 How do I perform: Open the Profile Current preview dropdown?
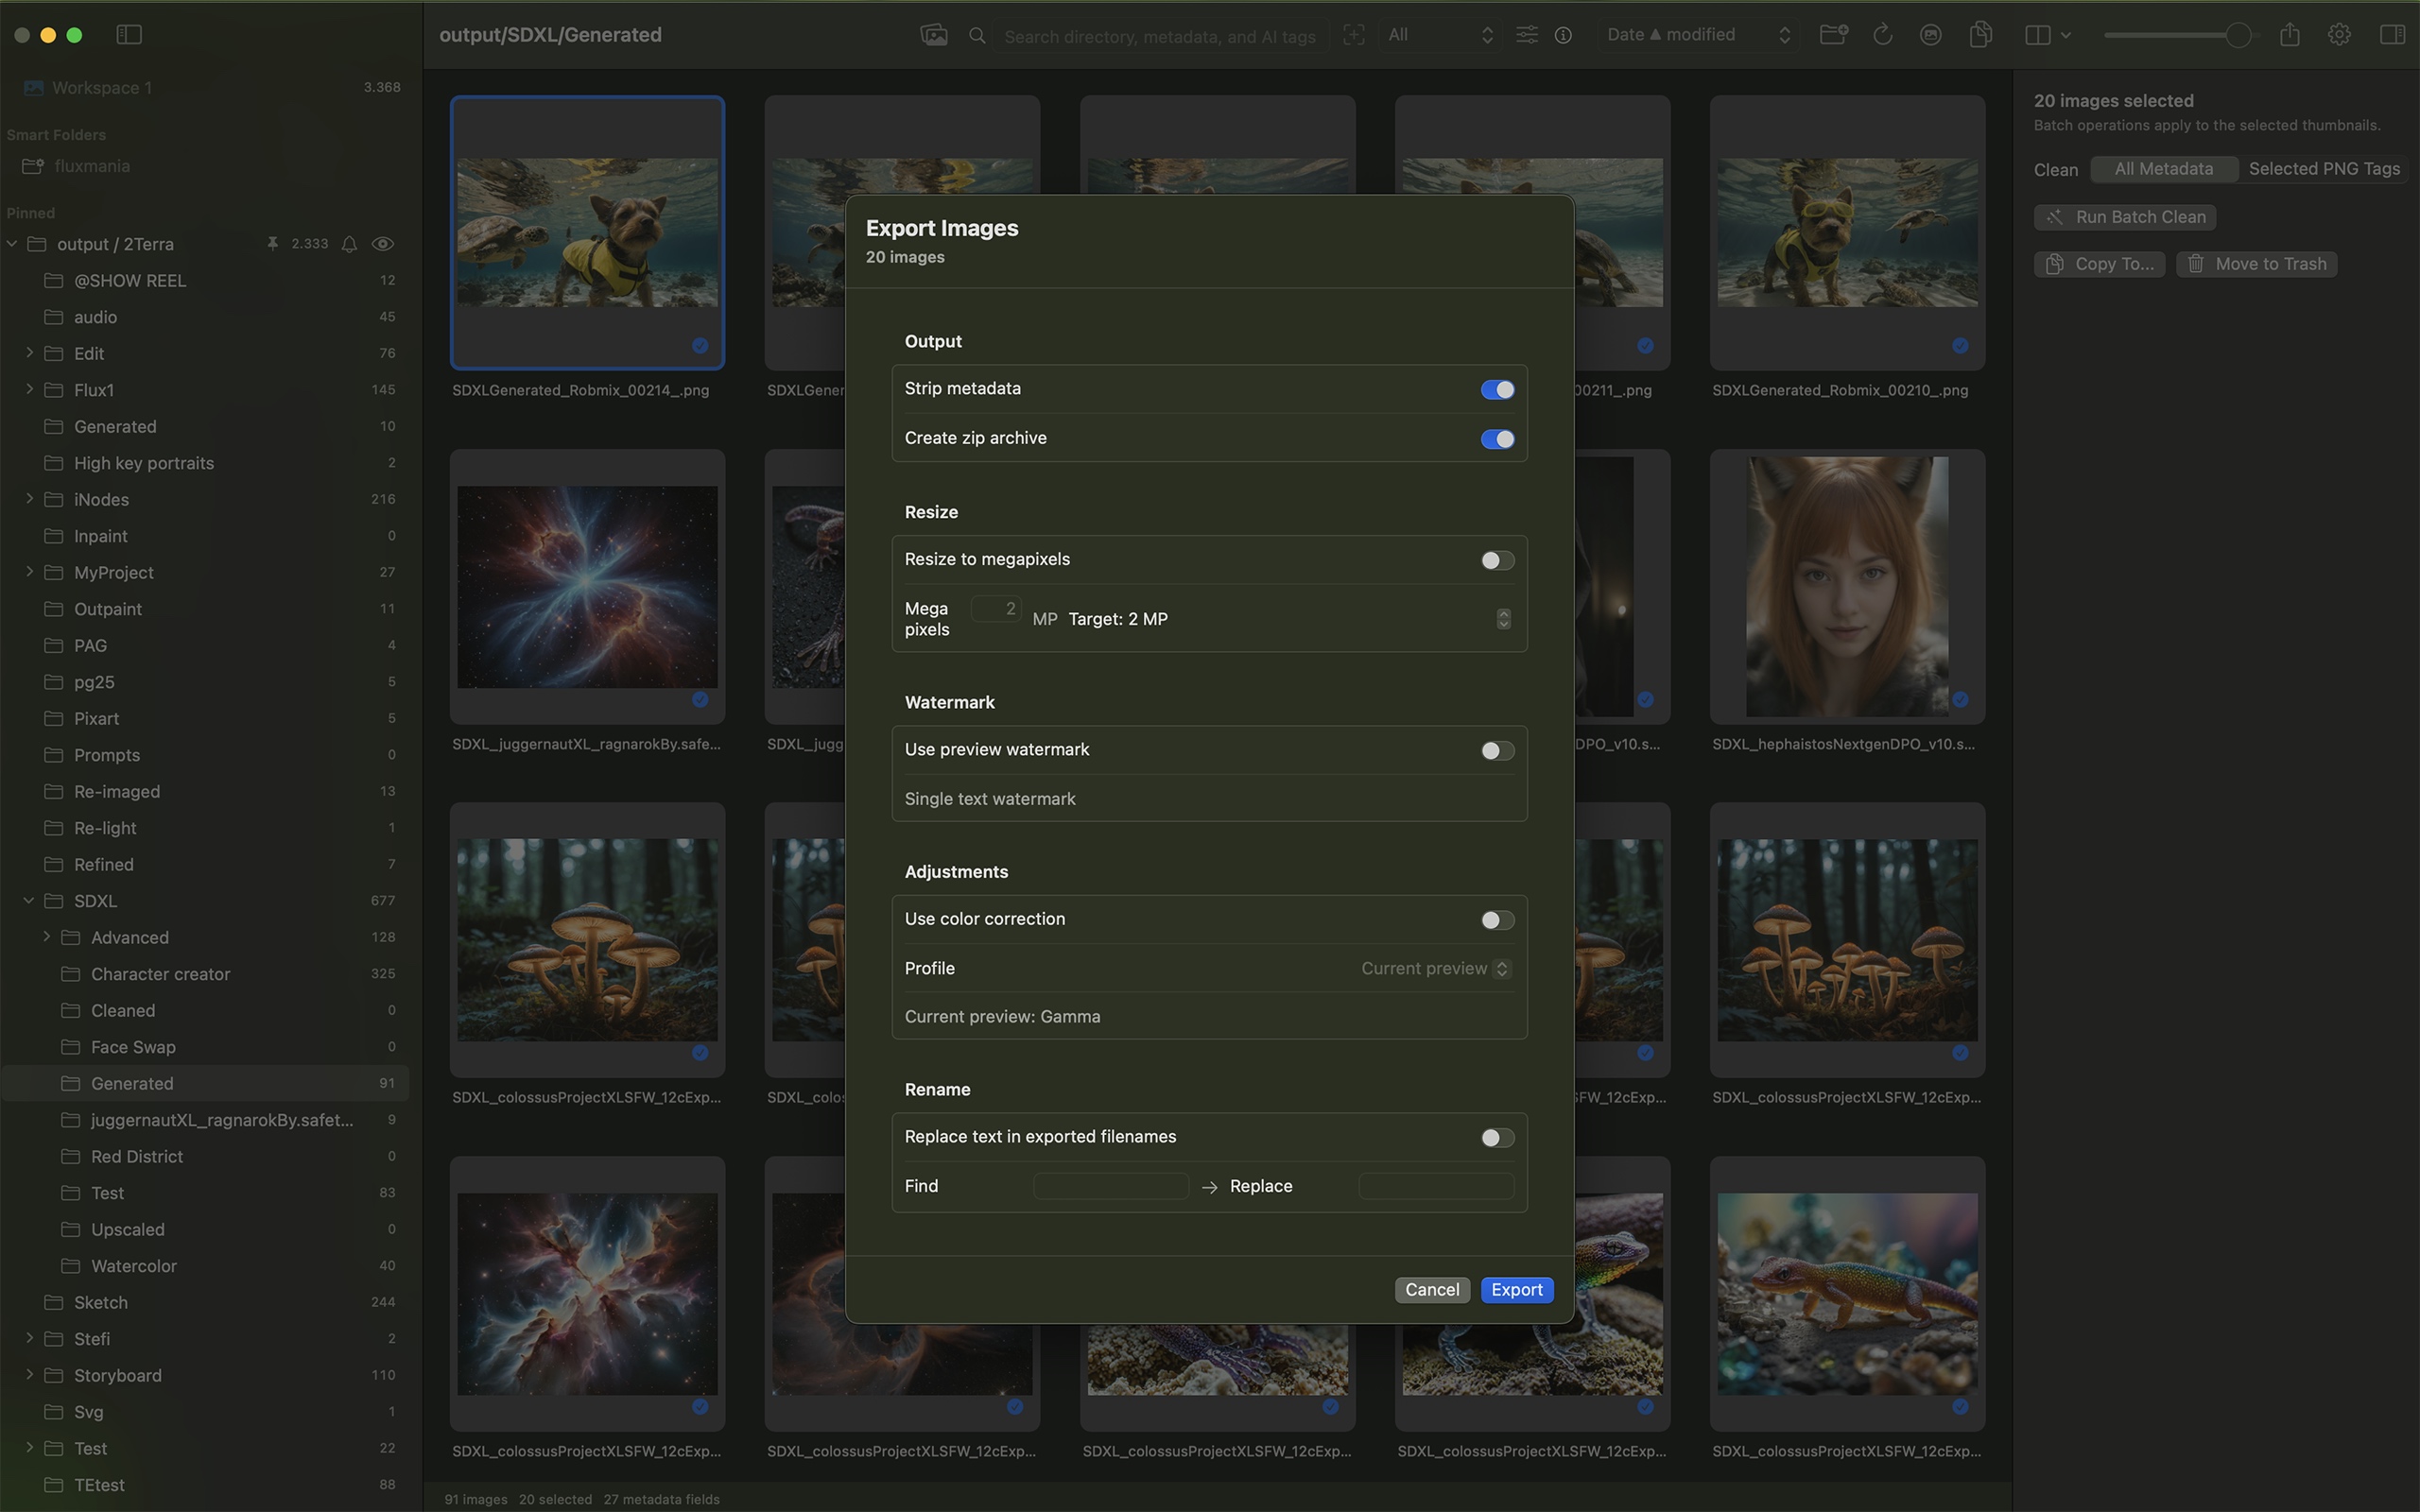pyautogui.click(x=1435, y=969)
